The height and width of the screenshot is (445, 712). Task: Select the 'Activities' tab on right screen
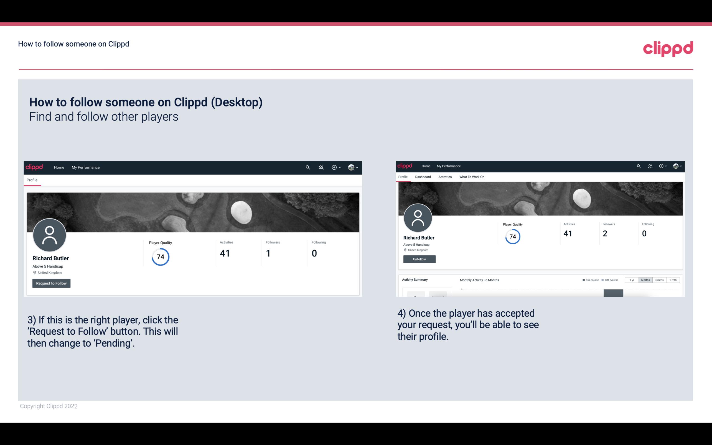click(x=444, y=176)
